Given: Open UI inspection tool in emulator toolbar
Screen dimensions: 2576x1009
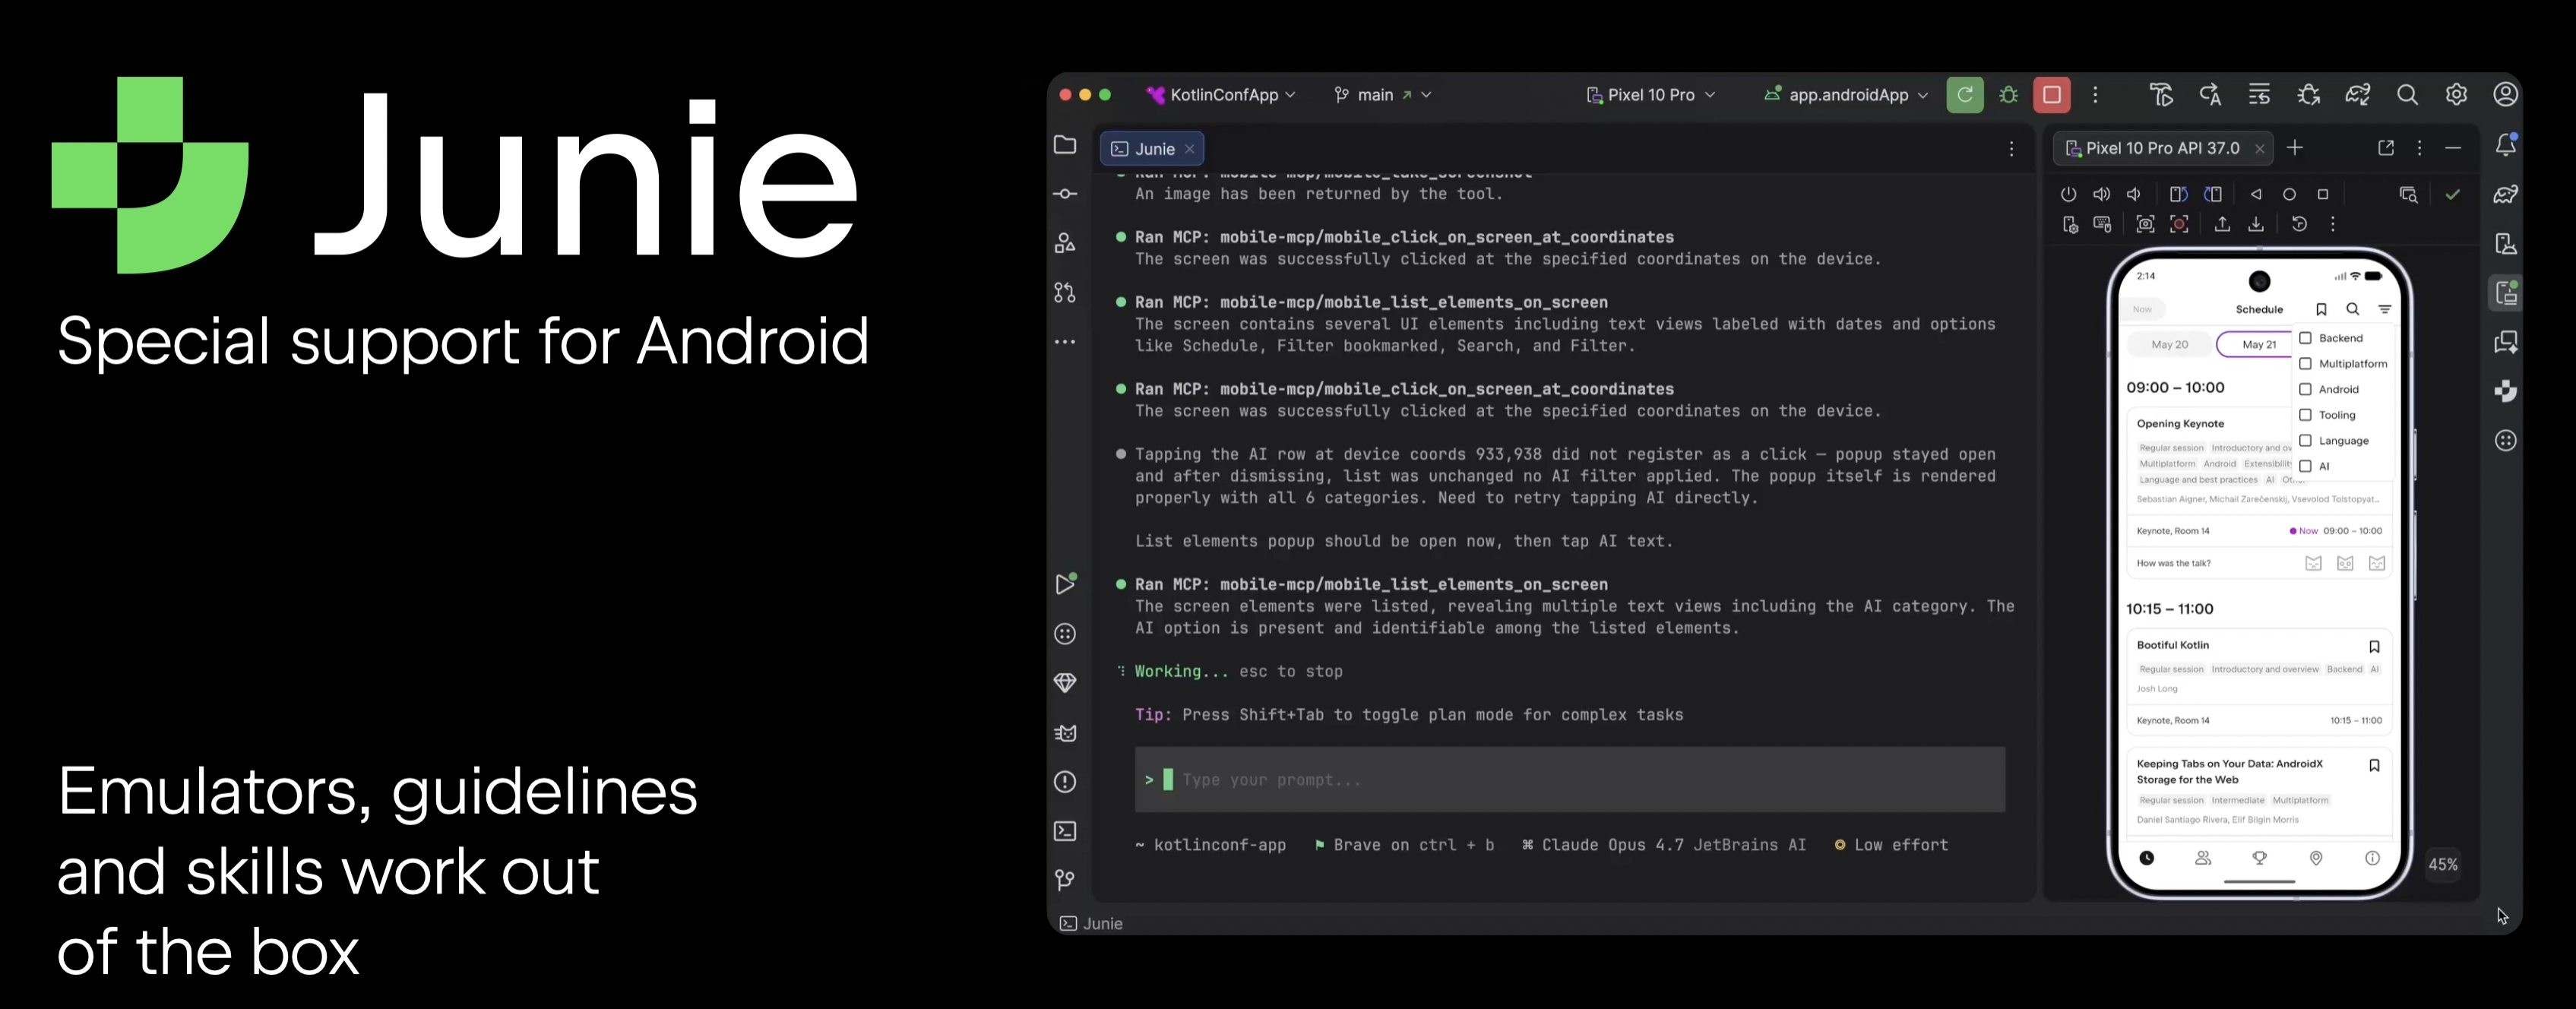Looking at the screenshot, I should point(2408,194).
